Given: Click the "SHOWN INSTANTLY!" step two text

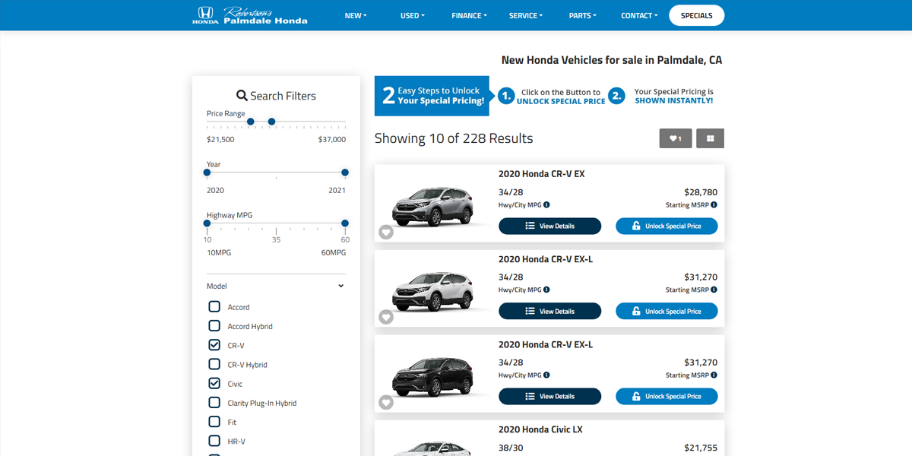Looking at the screenshot, I should (x=674, y=100).
